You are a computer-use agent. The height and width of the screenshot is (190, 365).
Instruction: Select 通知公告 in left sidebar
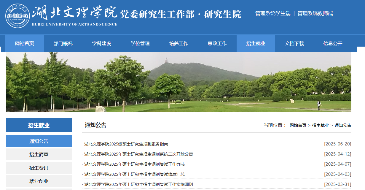pyautogui.click(x=39, y=141)
